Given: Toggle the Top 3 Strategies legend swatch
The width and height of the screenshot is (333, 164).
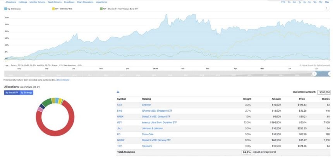Looking at the screenshot, I should coord(5,9).
